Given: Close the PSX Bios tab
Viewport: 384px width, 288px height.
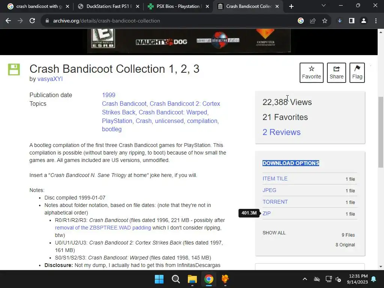Looking at the screenshot, I should click(x=207, y=6).
